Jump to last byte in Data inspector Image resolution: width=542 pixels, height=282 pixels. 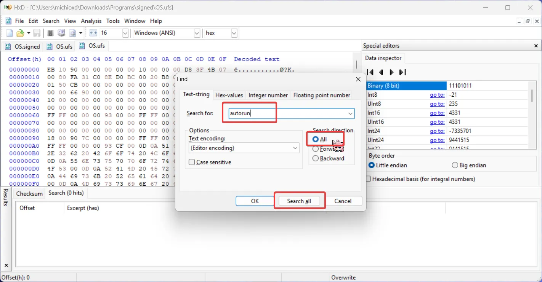point(402,72)
